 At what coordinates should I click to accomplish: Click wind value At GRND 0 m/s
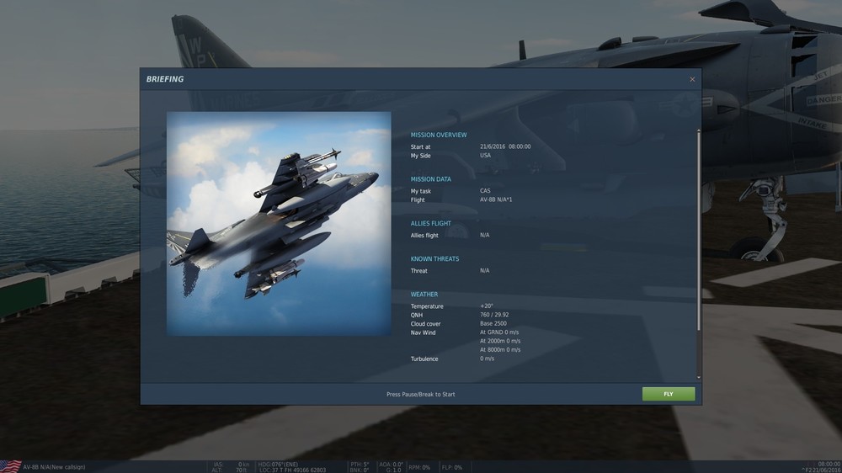coord(499,332)
